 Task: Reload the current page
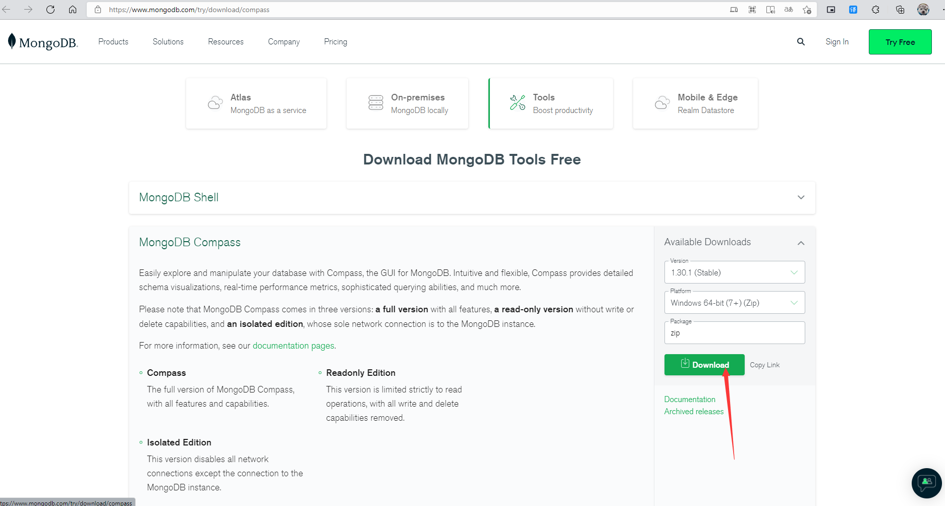[x=50, y=10]
